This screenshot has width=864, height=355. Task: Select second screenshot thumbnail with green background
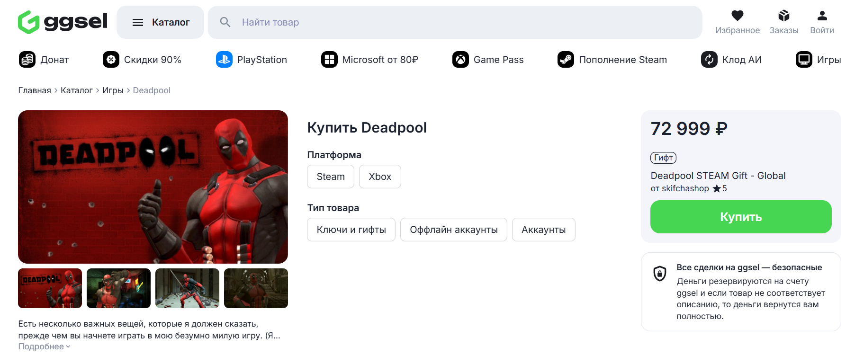pos(118,288)
